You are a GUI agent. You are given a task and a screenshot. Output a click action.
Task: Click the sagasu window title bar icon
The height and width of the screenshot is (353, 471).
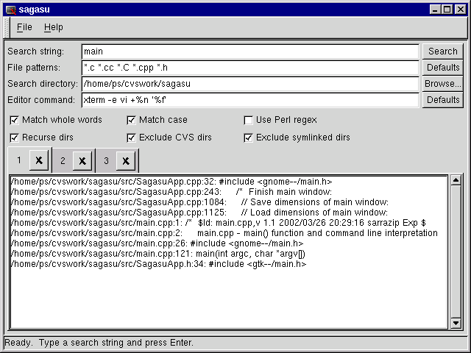click(10, 10)
